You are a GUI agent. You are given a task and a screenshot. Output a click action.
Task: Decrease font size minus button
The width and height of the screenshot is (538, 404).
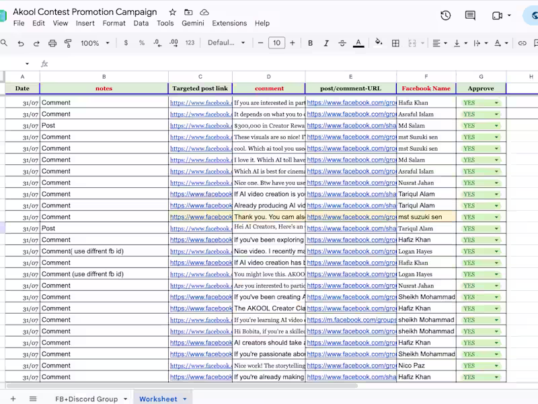[260, 43]
